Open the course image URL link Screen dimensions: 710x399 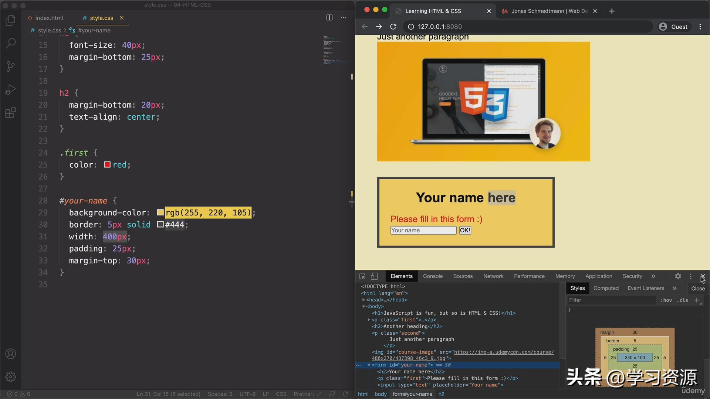(503, 352)
